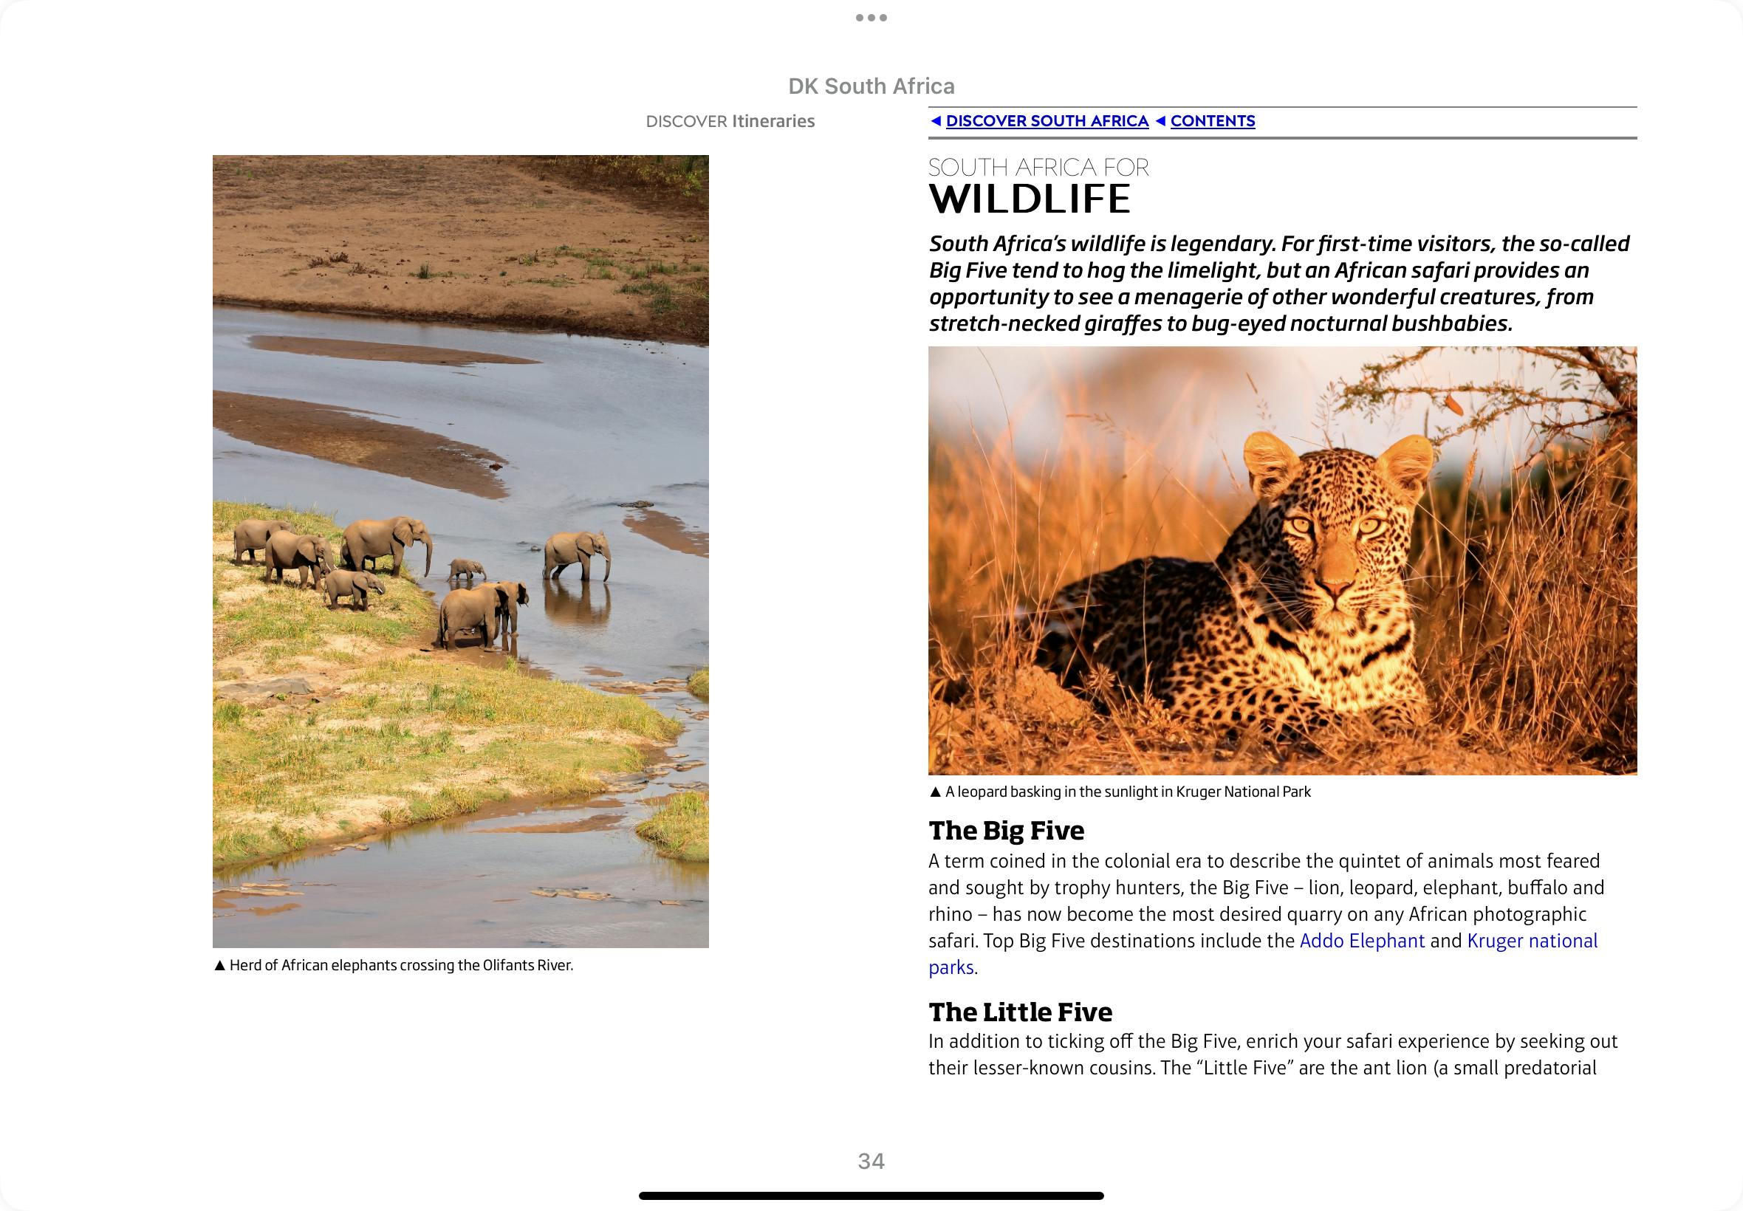Open the three-dot multitasking menu

871,18
